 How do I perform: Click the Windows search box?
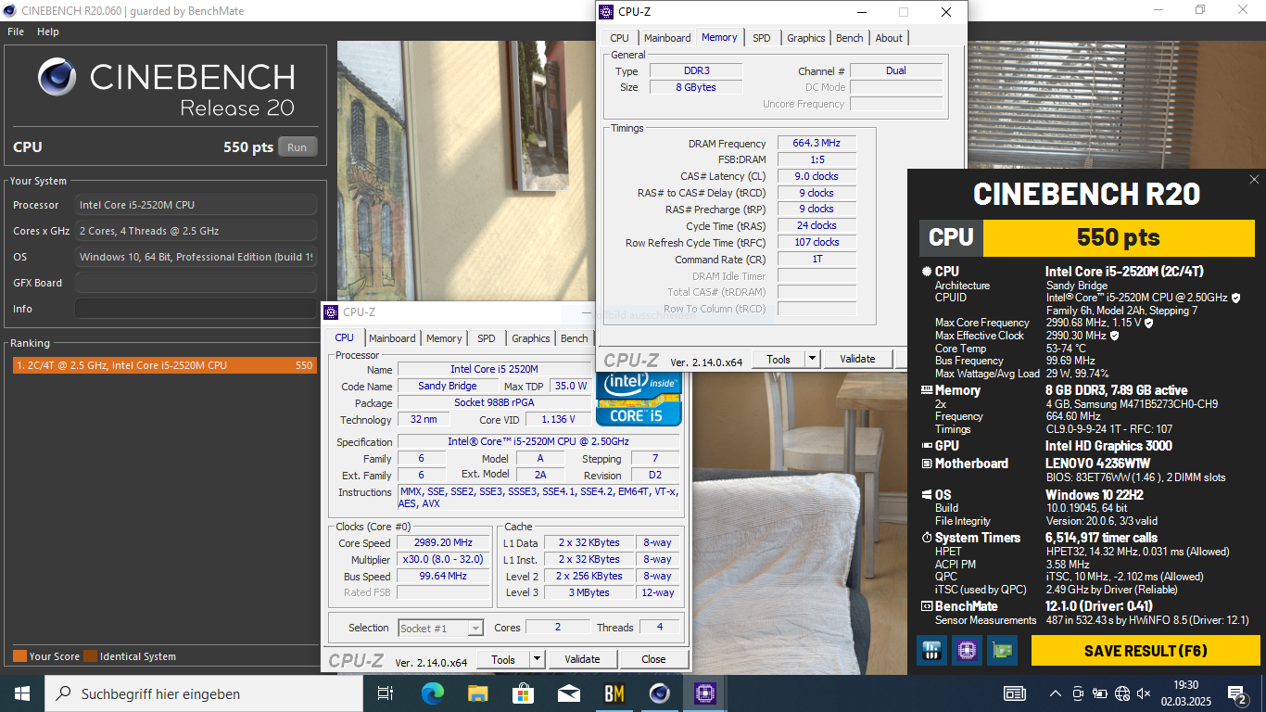(x=204, y=693)
